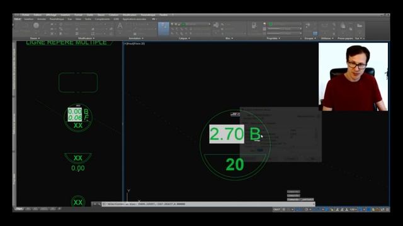Click the command line wrench customize icon
403x226 pixels.
99,204
